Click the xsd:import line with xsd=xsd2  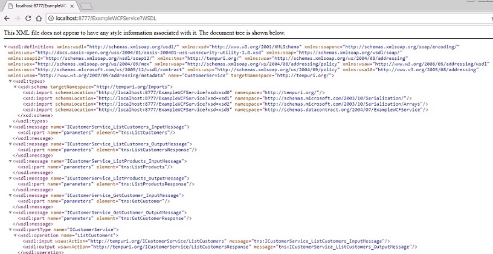coord(225,104)
